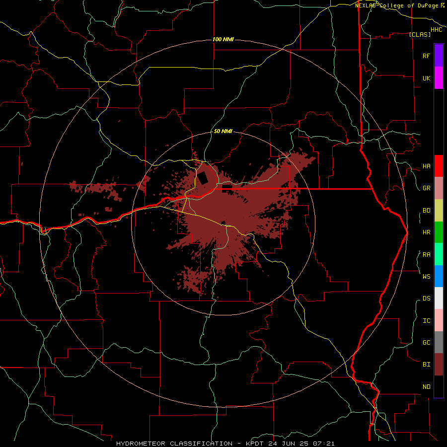Click the DS white legend swatch
The height and width of the screenshot is (447, 447).
(439, 298)
